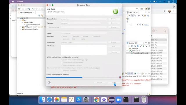The height and width of the screenshot is (105, 186).
Task: Open the 'here' link for comment templates
Action: pos(98,68)
